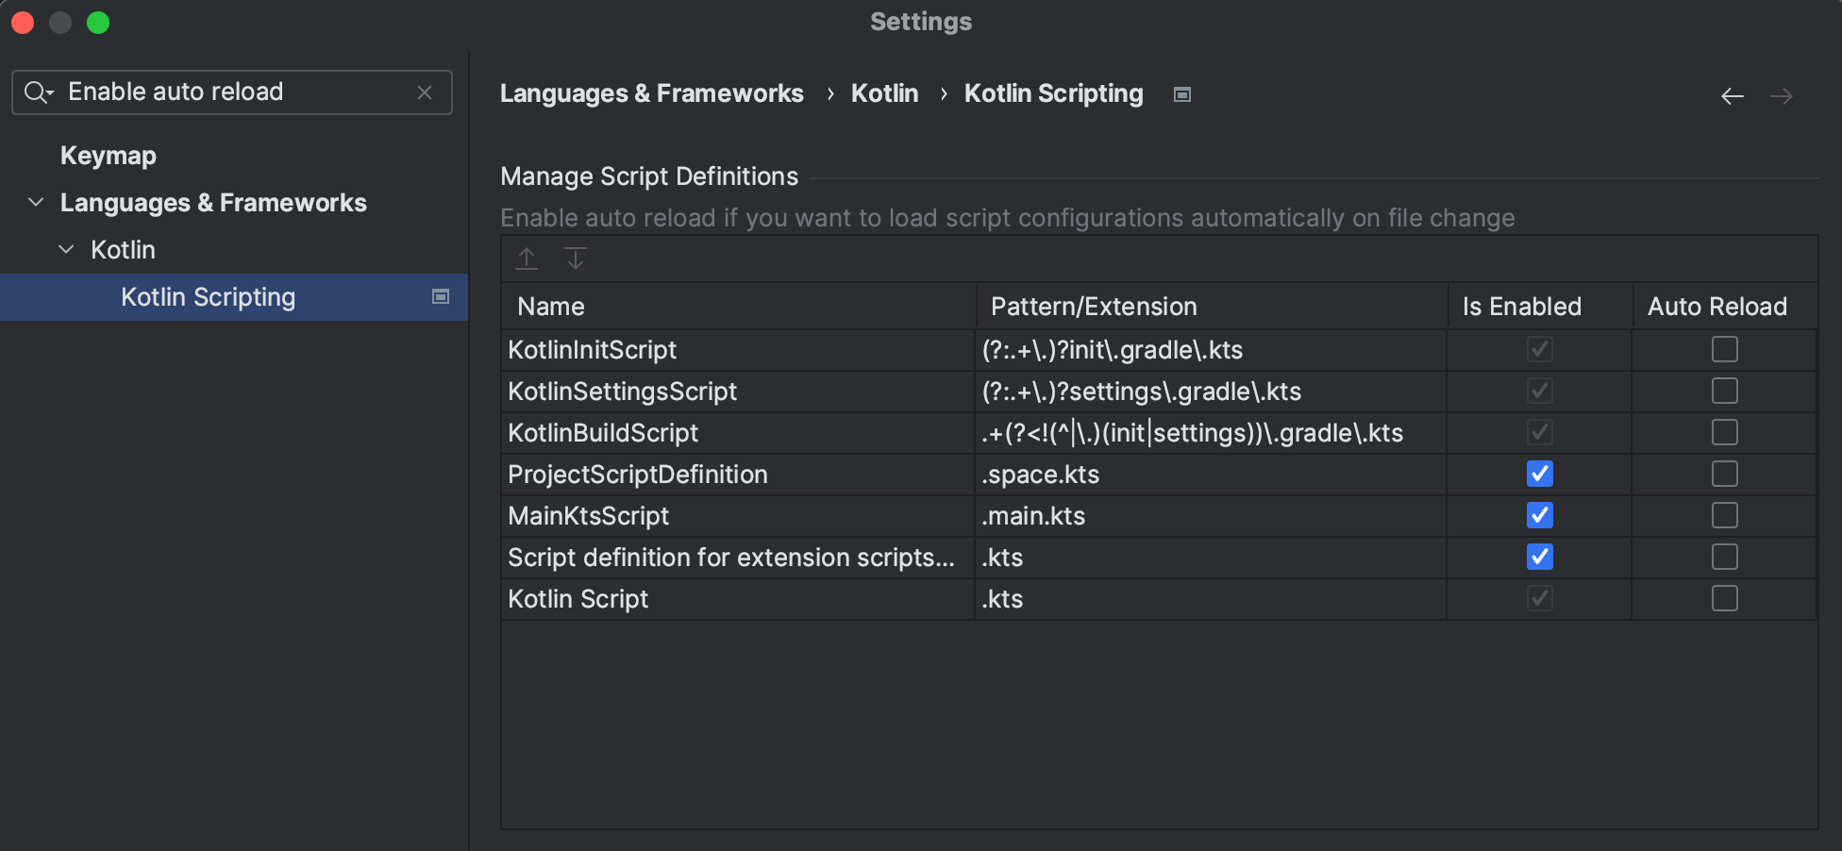Click the init.gradle.kts pattern cell

click(1211, 350)
